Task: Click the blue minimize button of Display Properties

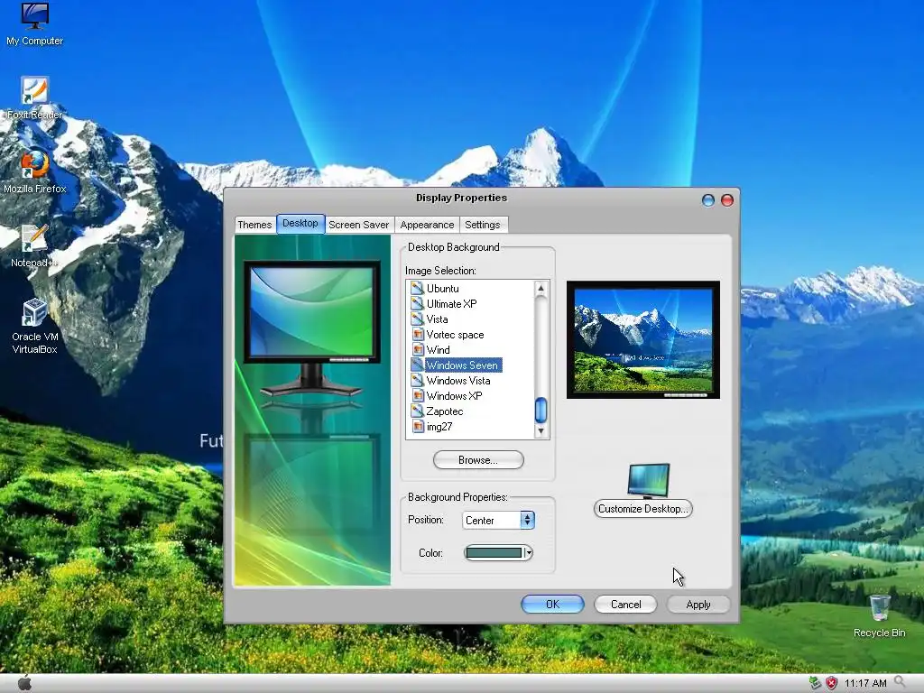Action: tap(707, 200)
